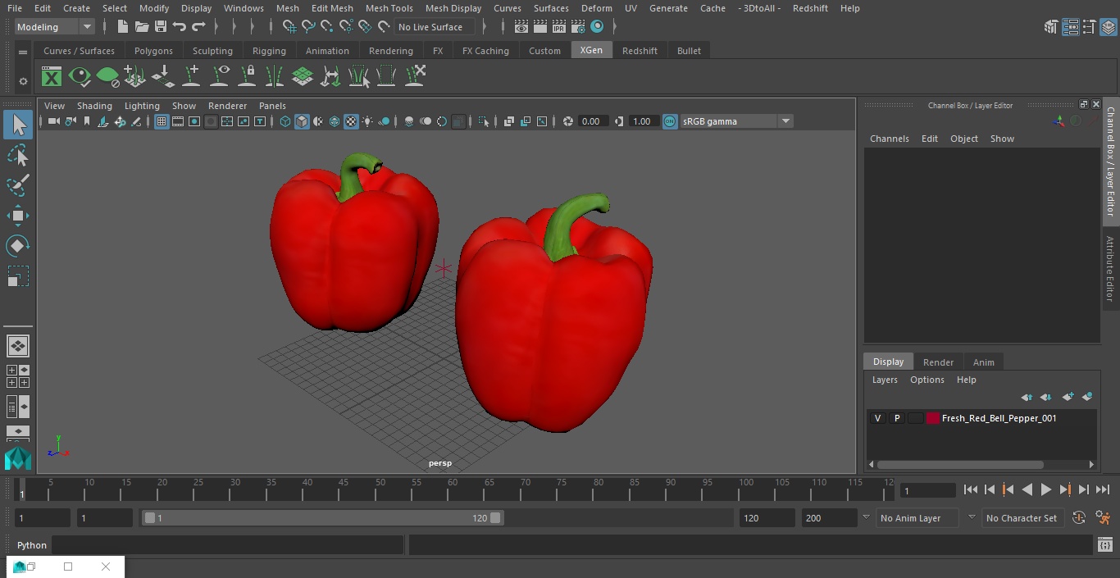Click the guide visibility eye icon on shelf

(x=219, y=77)
